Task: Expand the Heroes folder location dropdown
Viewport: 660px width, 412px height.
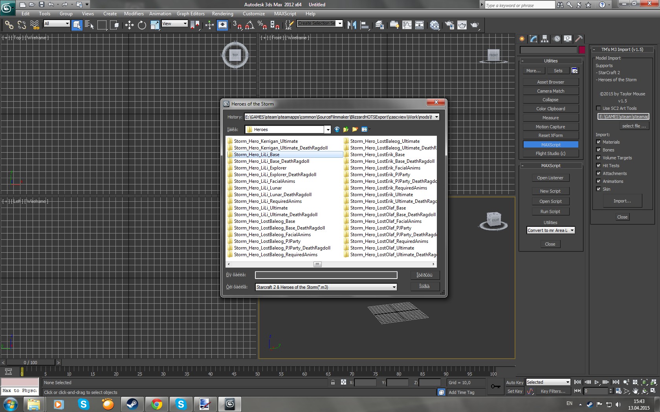Action: tap(328, 129)
